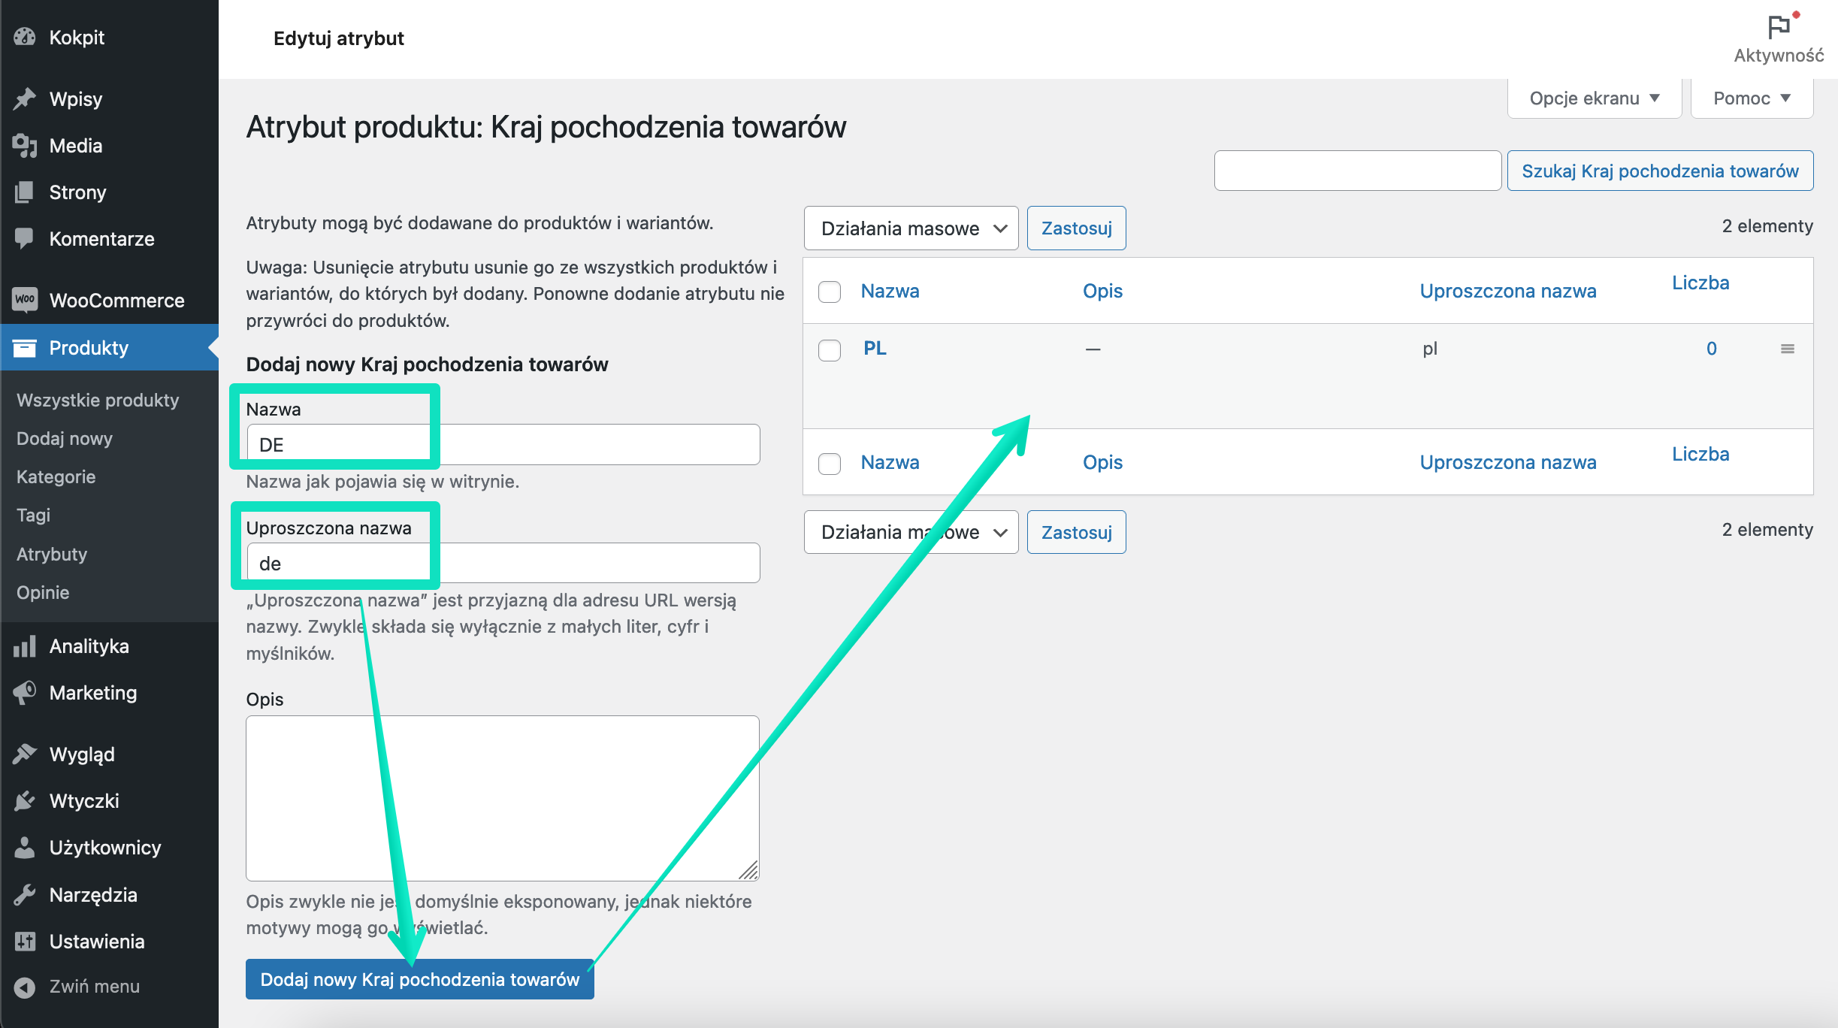Viewport: 1838px width, 1028px height.
Task: Click the Analityka bar chart icon
Action: (x=25, y=646)
